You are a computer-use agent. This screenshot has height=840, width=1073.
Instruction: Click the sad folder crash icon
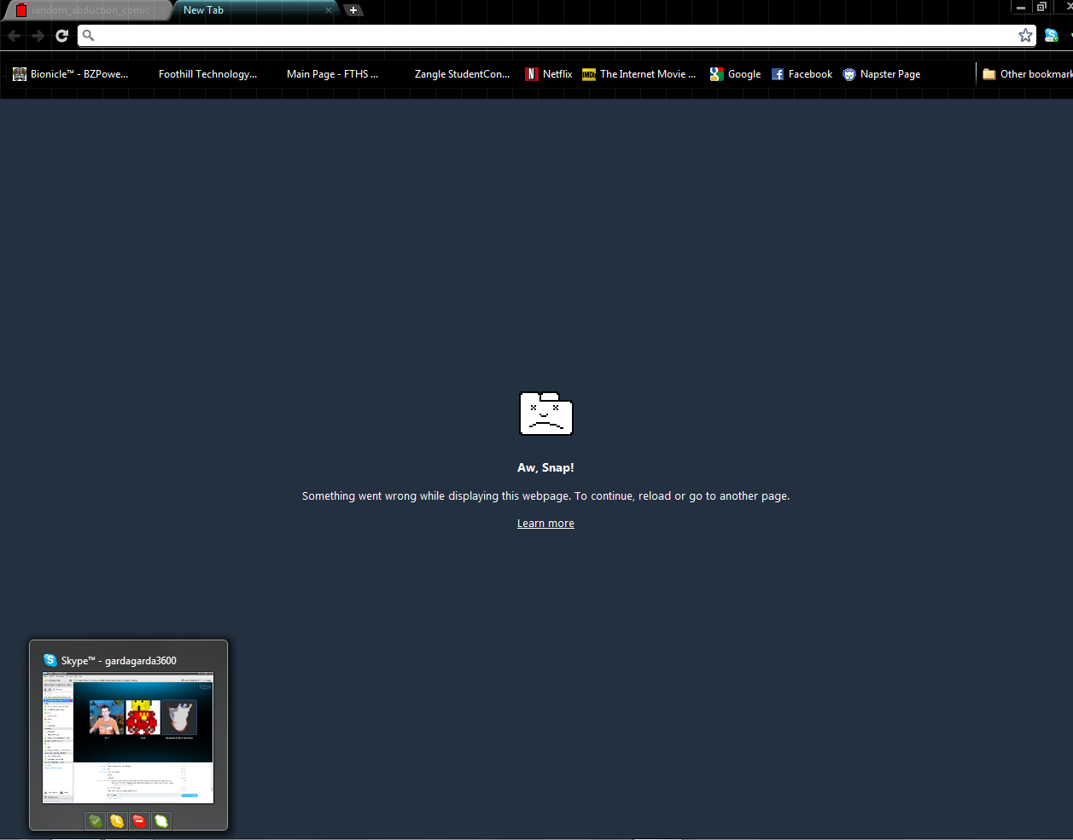coord(546,414)
